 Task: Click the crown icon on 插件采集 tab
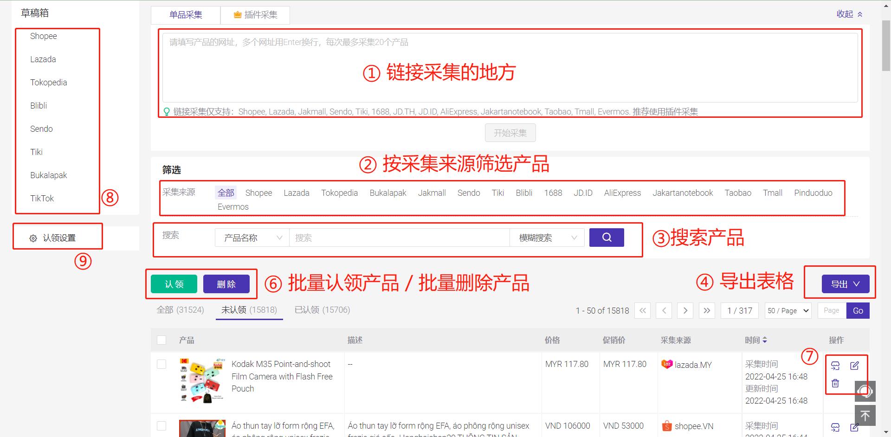(x=238, y=15)
